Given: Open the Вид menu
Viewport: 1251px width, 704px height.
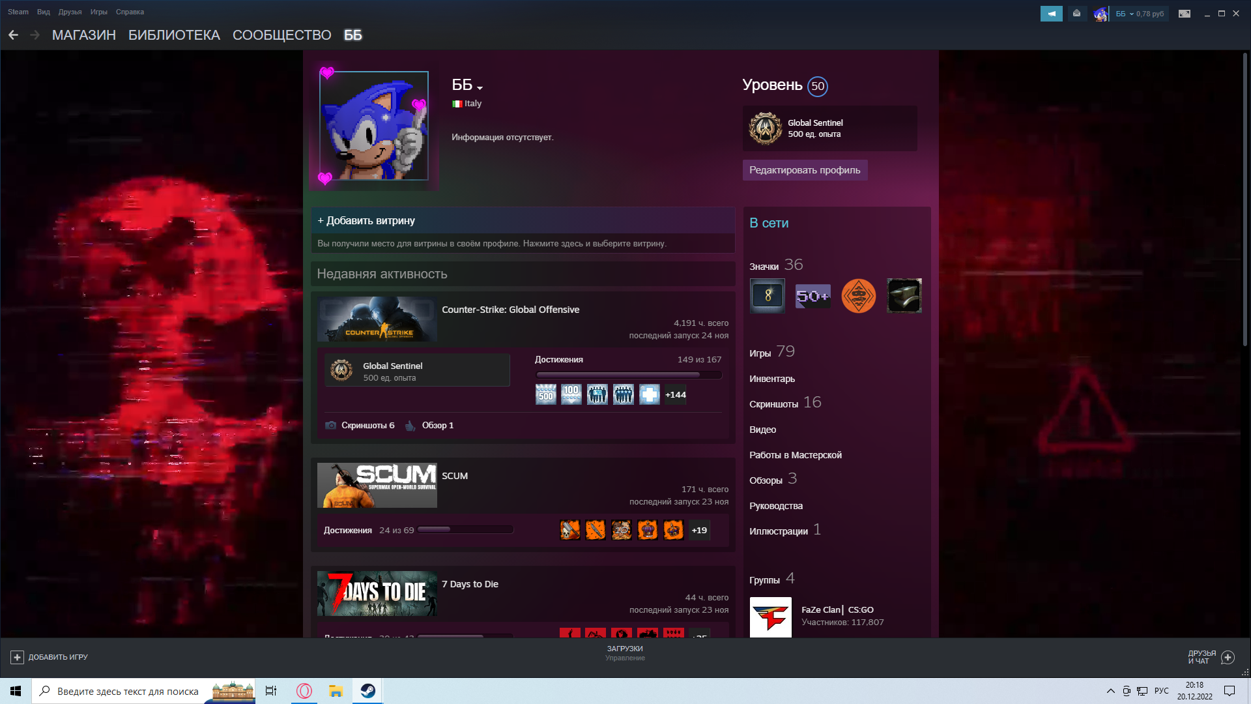Looking at the screenshot, I should [x=44, y=12].
